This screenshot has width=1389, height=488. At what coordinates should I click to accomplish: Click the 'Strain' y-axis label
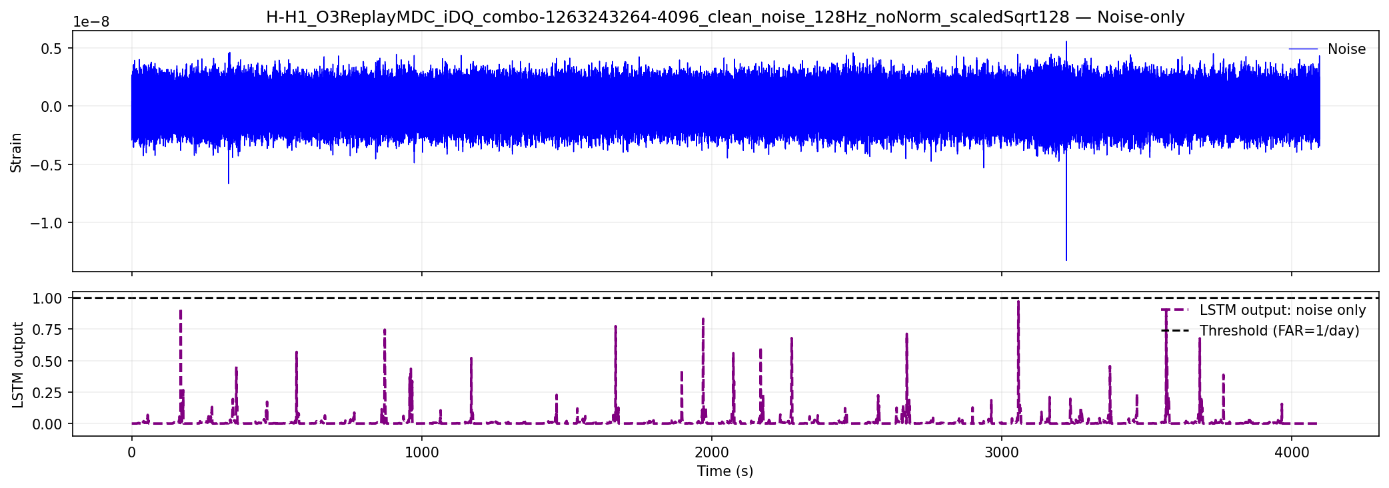point(16,152)
